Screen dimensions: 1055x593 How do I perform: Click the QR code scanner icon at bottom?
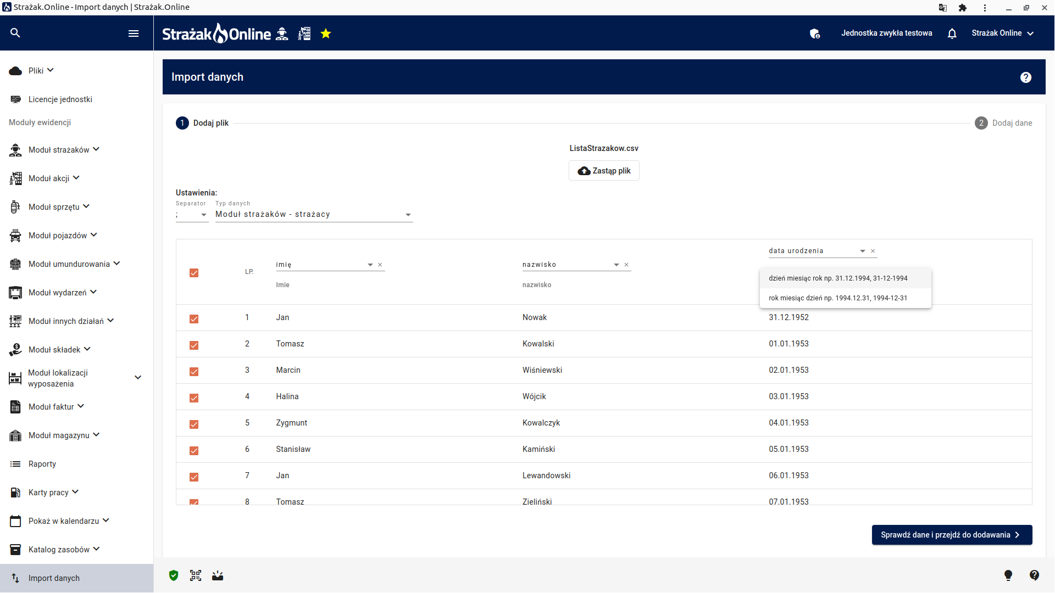[196, 575]
